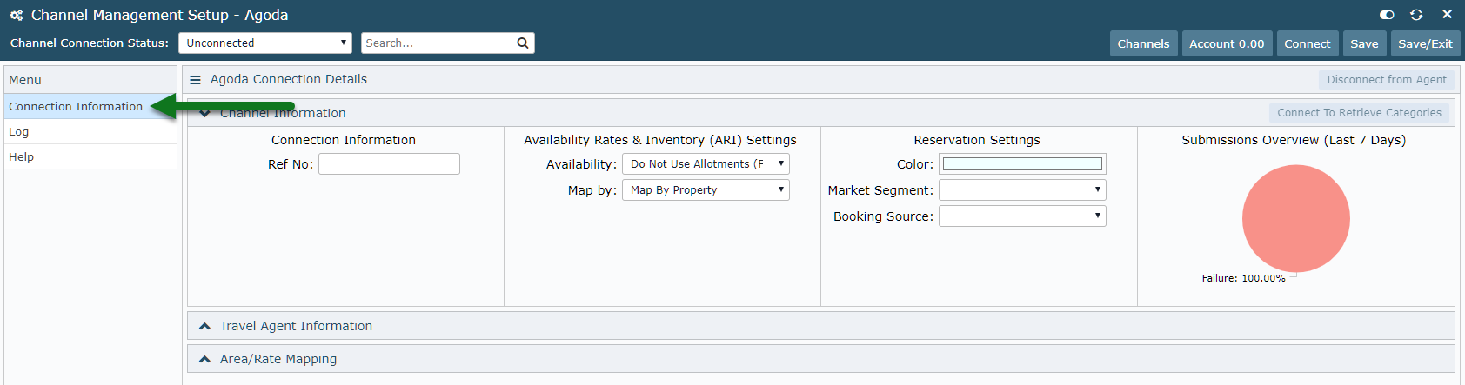
Task: Click the 'Availability Rates & Inventory (ARI) Settings' heading
Action: tap(660, 140)
